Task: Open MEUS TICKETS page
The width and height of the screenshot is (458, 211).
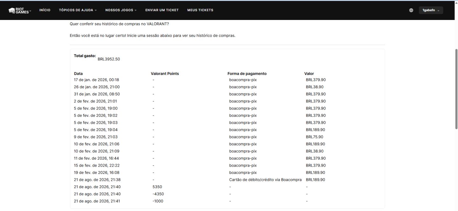Action: point(200,10)
